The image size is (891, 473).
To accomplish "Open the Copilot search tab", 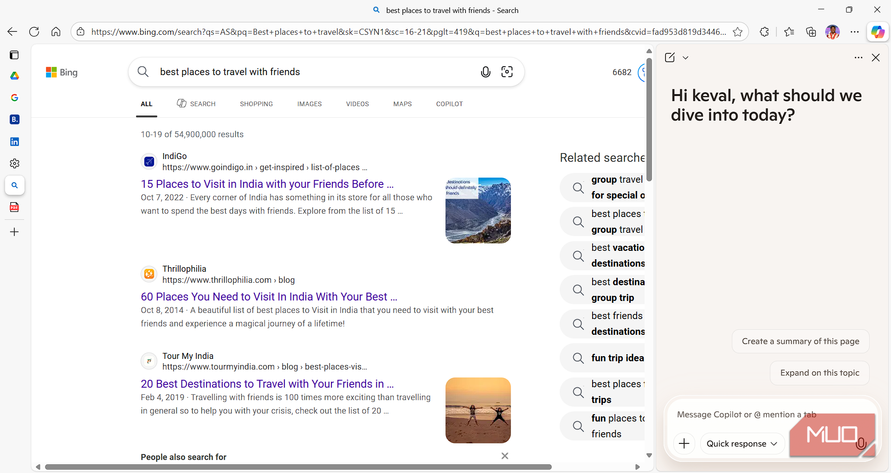I will coord(449,104).
